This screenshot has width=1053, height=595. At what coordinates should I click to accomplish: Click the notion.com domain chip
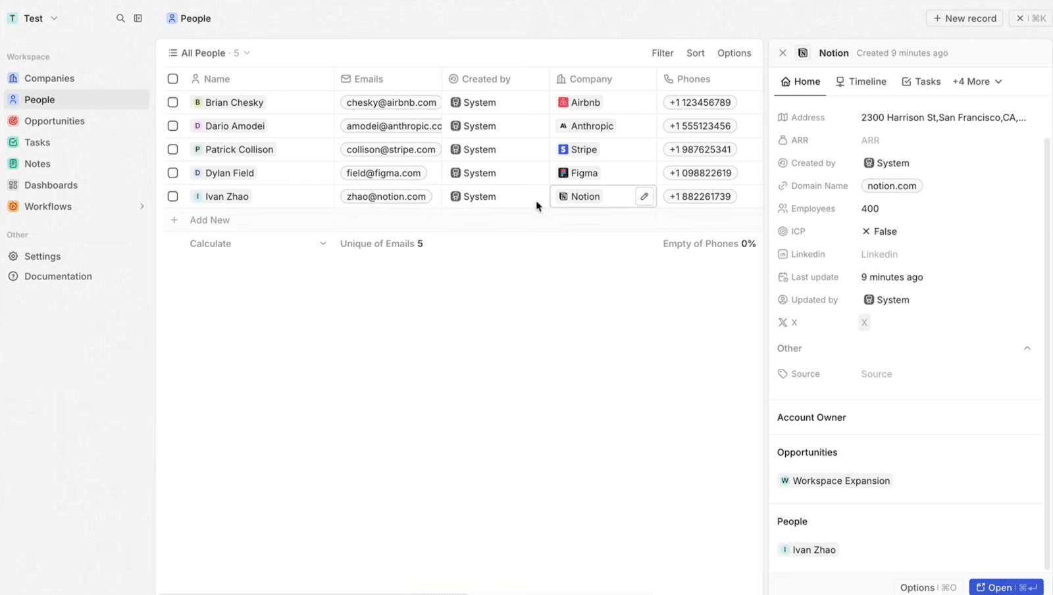click(x=892, y=186)
